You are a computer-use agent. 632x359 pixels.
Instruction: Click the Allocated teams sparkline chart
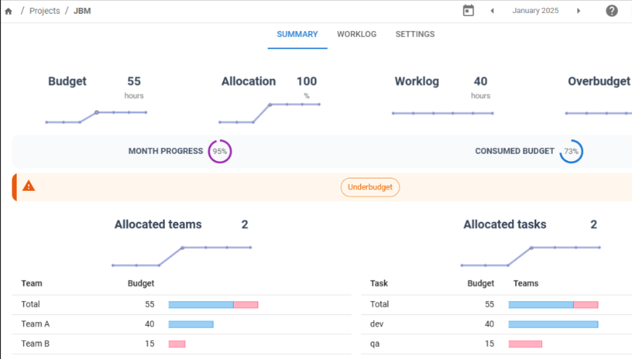(182, 256)
